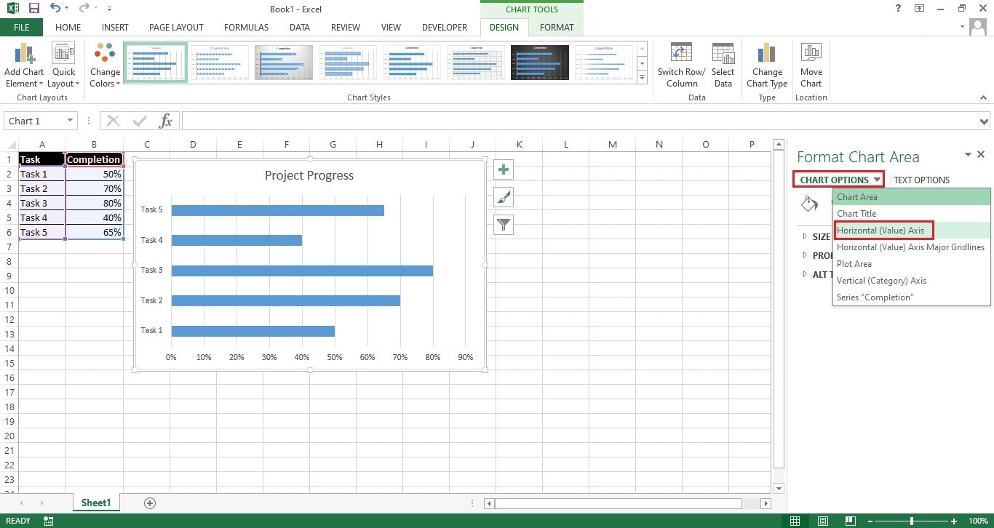Switch to the FORMAT ribbon tab

(x=556, y=27)
